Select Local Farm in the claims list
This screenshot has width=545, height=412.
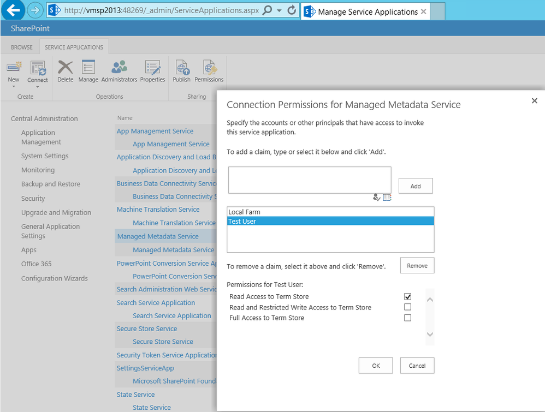330,212
